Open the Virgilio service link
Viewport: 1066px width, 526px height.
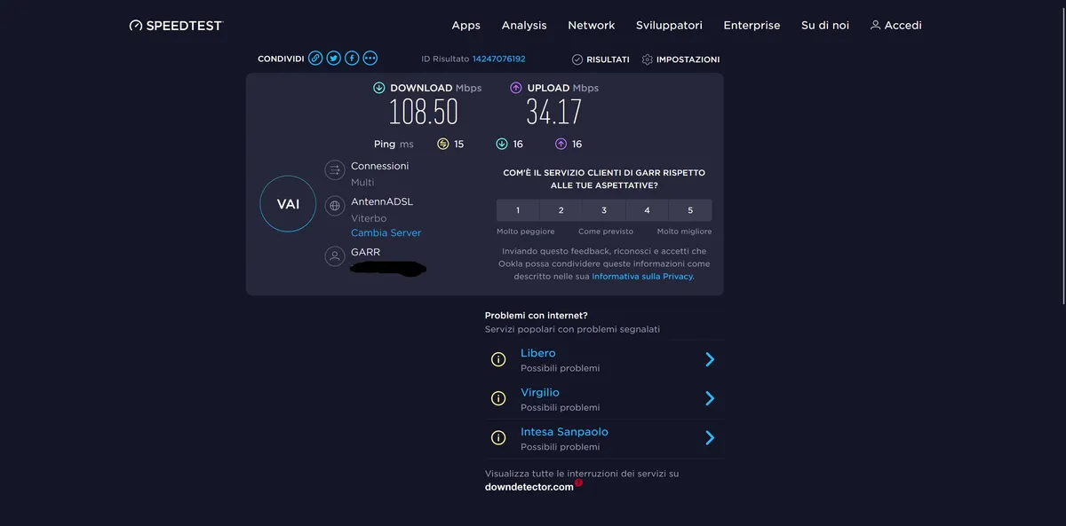pyautogui.click(x=540, y=392)
